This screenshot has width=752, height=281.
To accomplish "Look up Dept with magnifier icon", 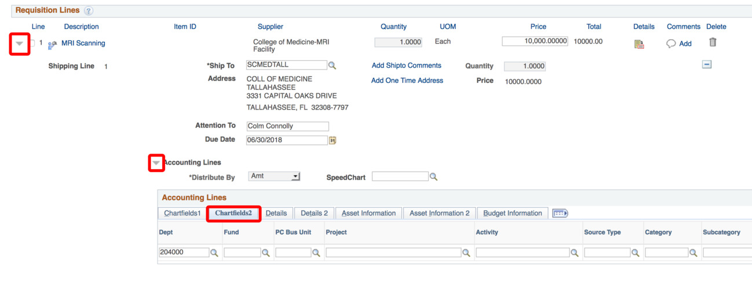I will (x=214, y=253).
